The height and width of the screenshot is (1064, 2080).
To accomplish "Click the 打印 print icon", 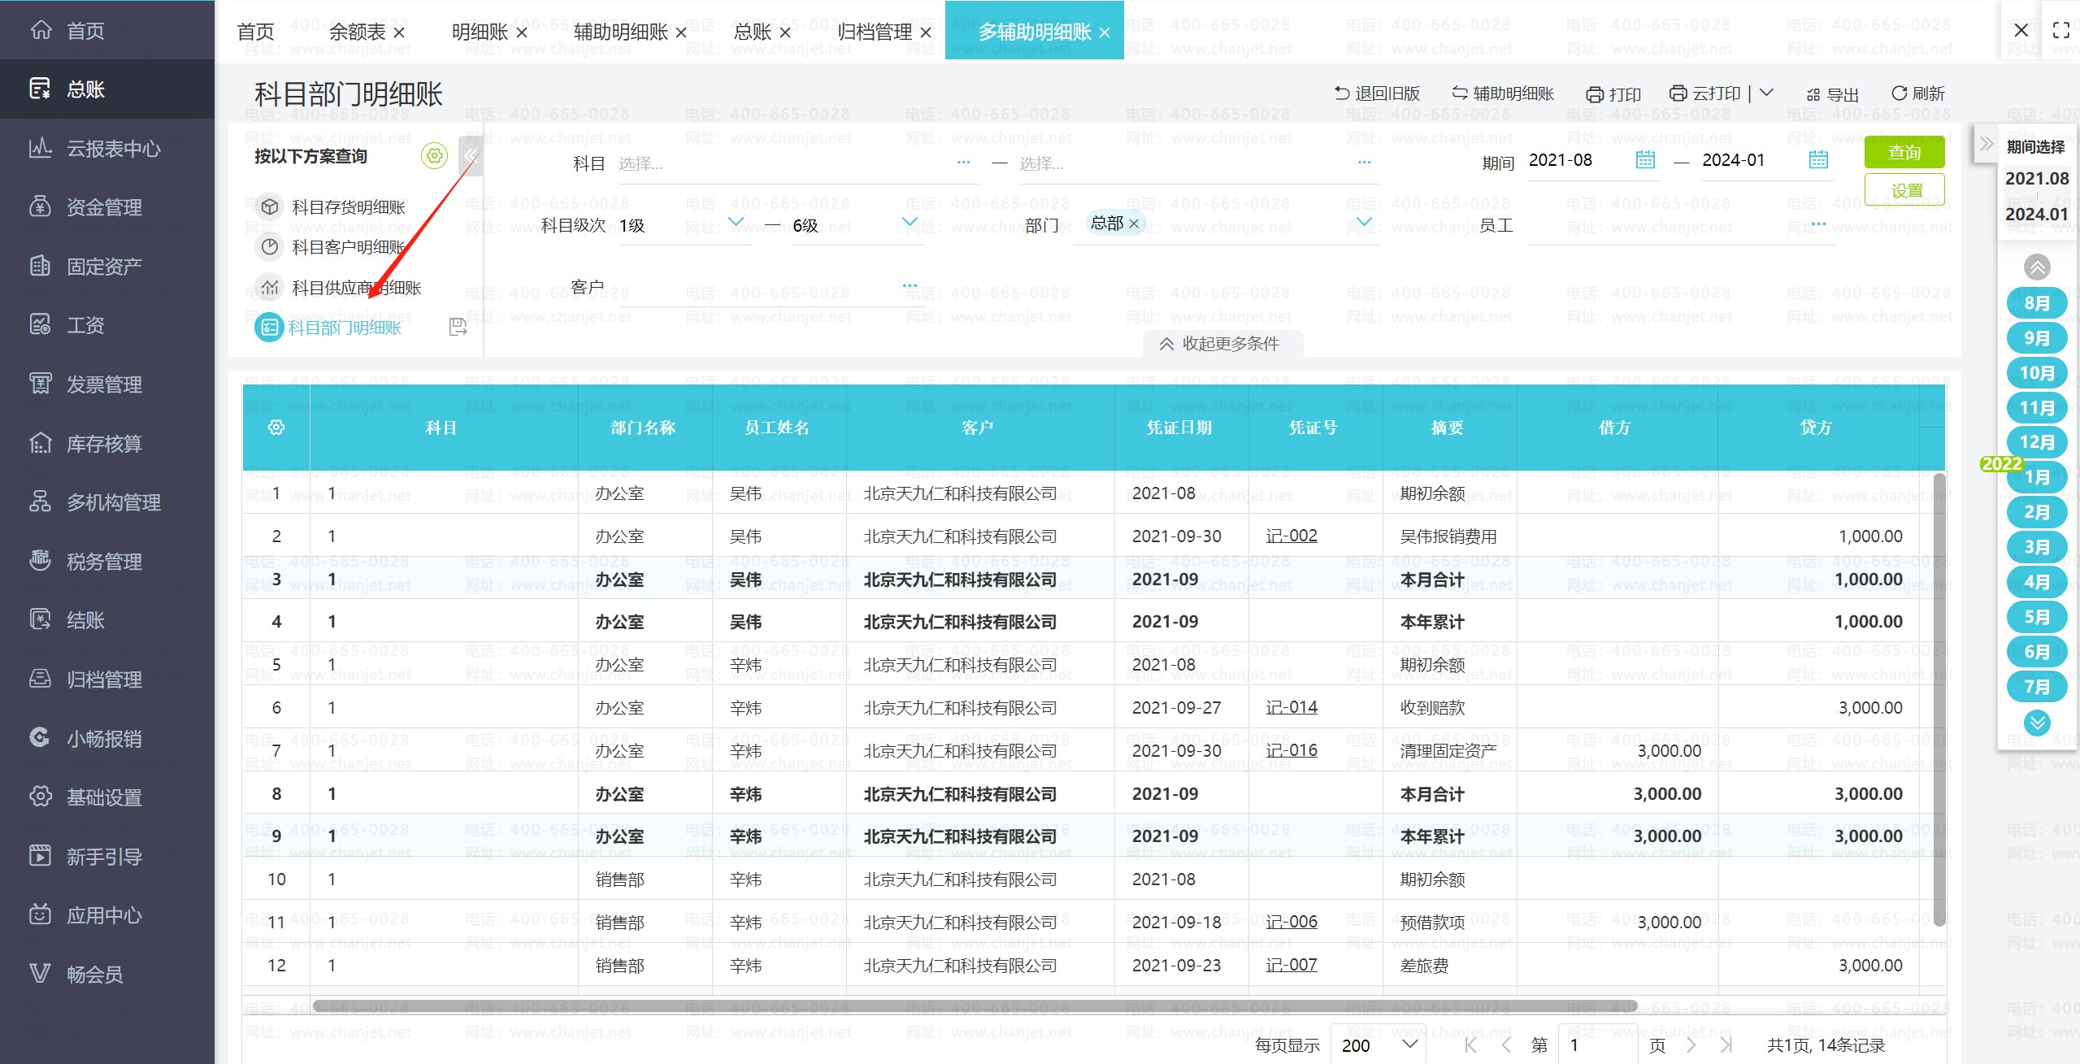I will tap(1595, 93).
